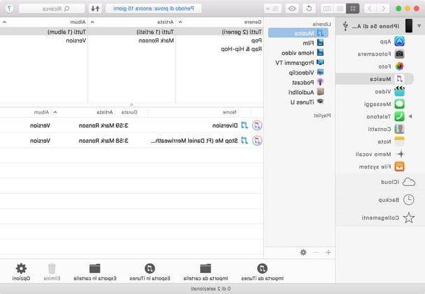Switch to list view
Viewport: 425px width, 294px height.
pos(339,8)
